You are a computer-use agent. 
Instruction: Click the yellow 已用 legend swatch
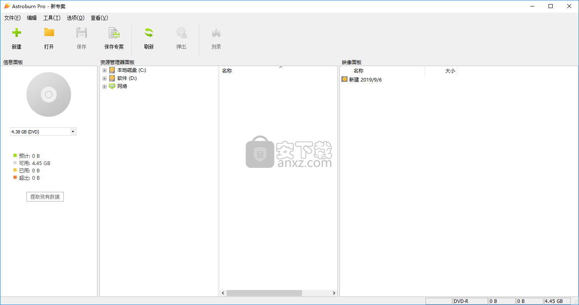pyautogui.click(x=15, y=170)
